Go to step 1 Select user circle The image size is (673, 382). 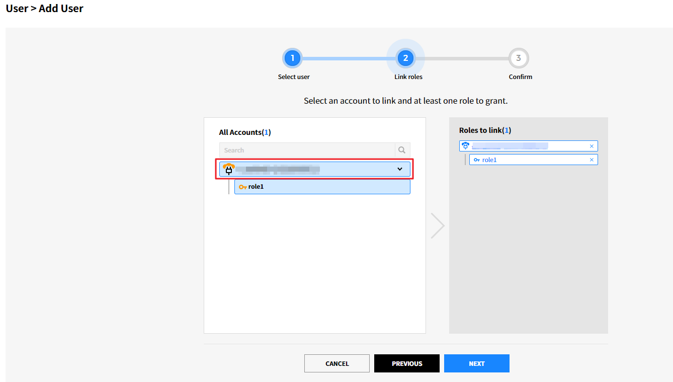pos(292,58)
